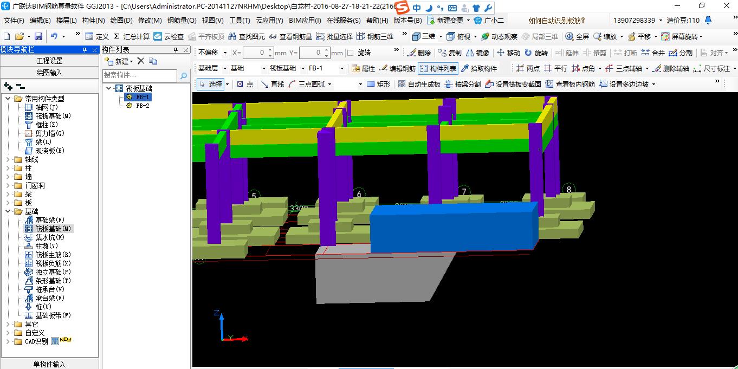The image size is (738, 369).
Task: Select 直线 line drawing tool
Action: coord(273,84)
